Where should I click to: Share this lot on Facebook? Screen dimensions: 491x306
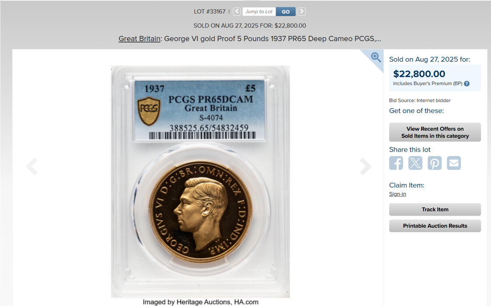[x=396, y=163]
